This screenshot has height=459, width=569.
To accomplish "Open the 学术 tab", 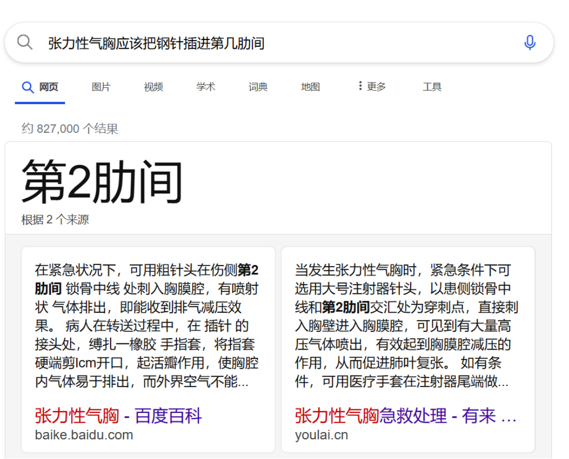I will click(206, 87).
